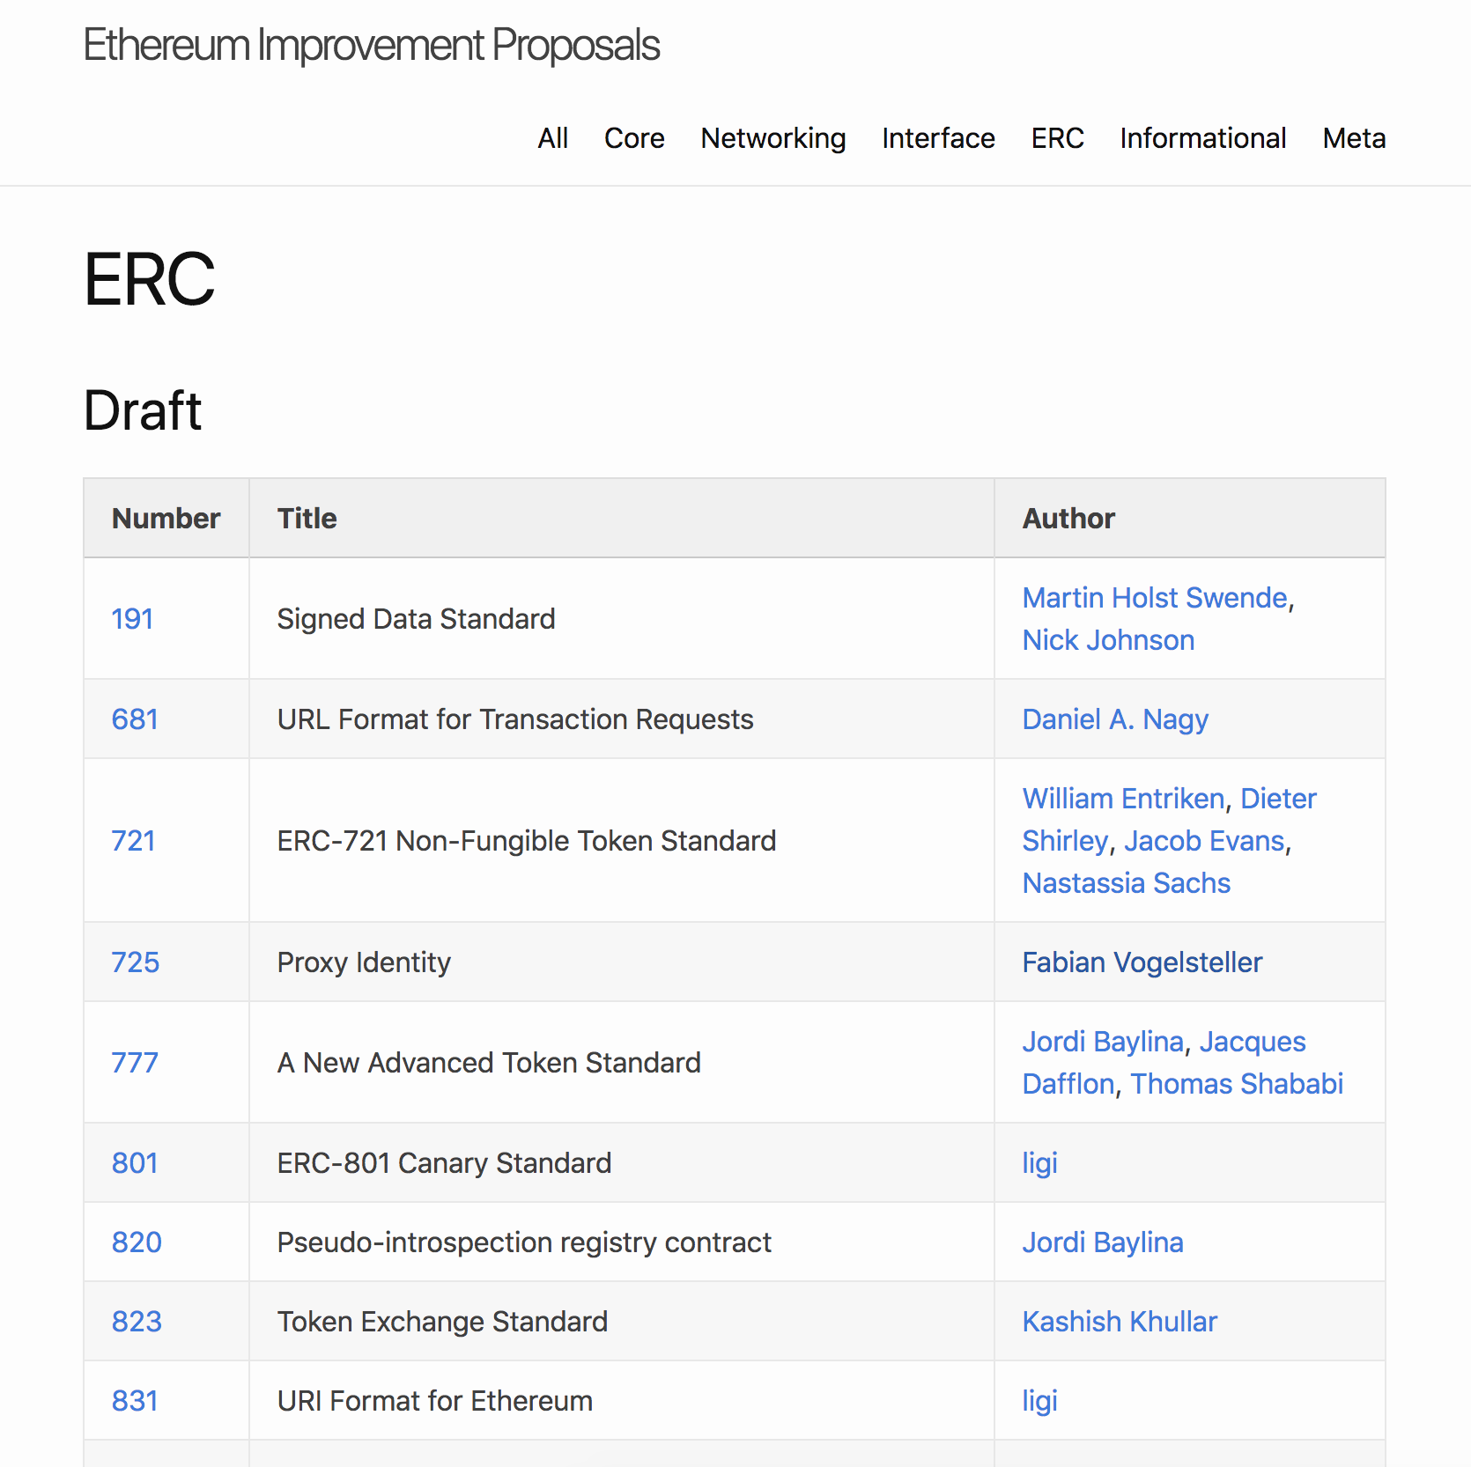Open proposal number 681
This screenshot has height=1467, width=1471.
point(135,719)
